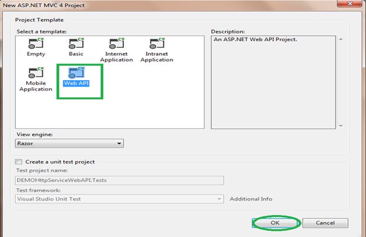Choose the Basic template icon
366x237 pixels.
(x=76, y=44)
